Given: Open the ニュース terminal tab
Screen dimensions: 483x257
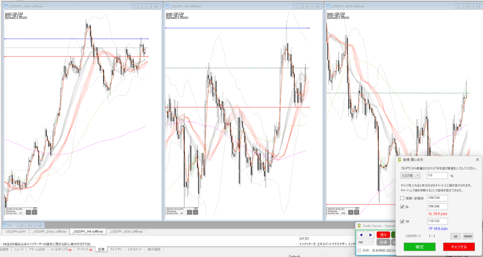Looking at the screenshot, I should point(18,249).
